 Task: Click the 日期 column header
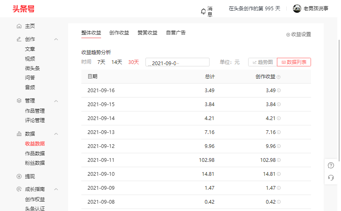(x=92, y=76)
